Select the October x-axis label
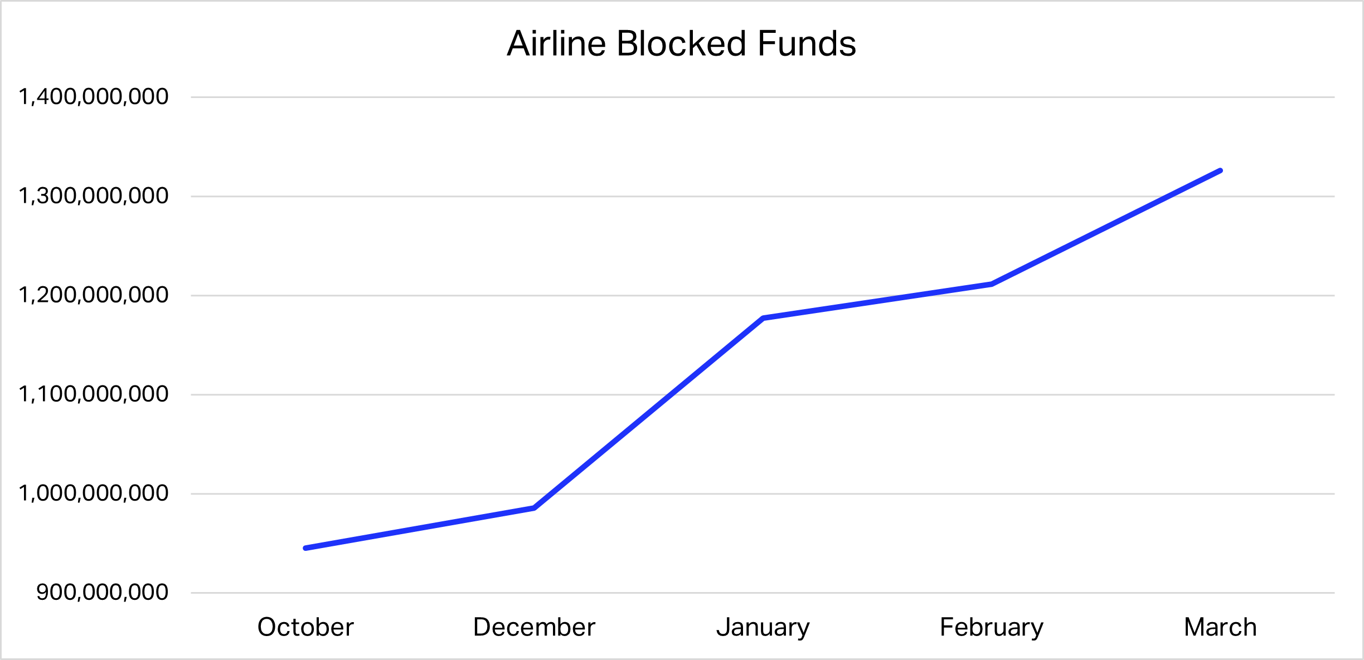This screenshot has height=660, width=1364. point(305,628)
